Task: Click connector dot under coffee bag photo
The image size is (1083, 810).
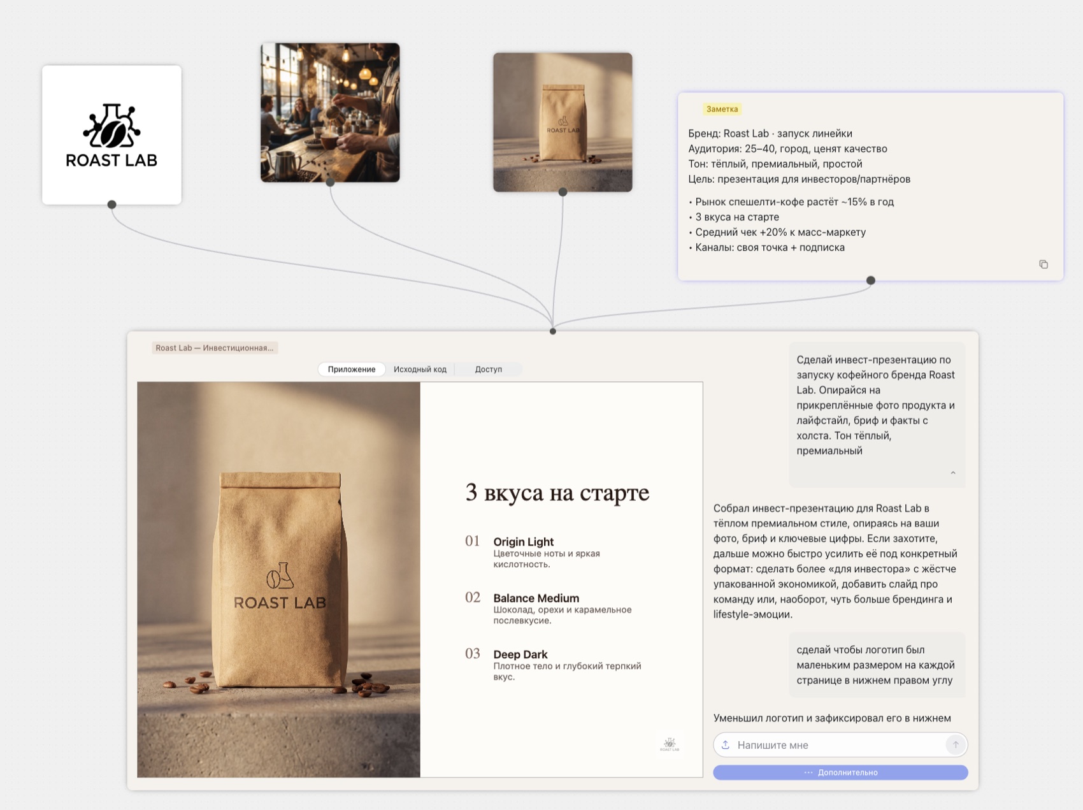Action: click(563, 192)
